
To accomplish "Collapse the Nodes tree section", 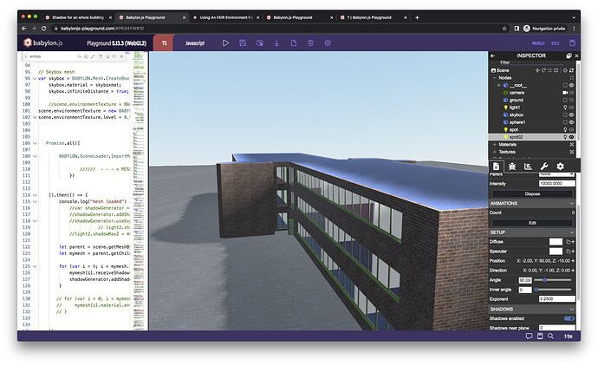I will tap(495, 78).
